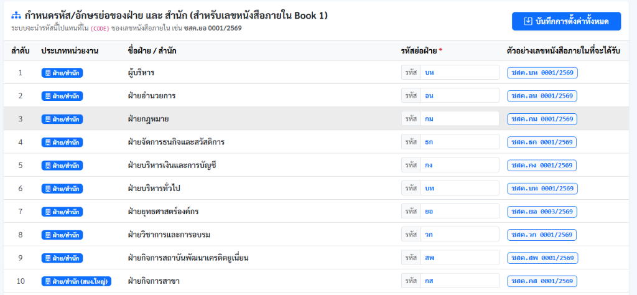
Task: Click the department name ผู้บริหาร
Action: coord(141,73)
